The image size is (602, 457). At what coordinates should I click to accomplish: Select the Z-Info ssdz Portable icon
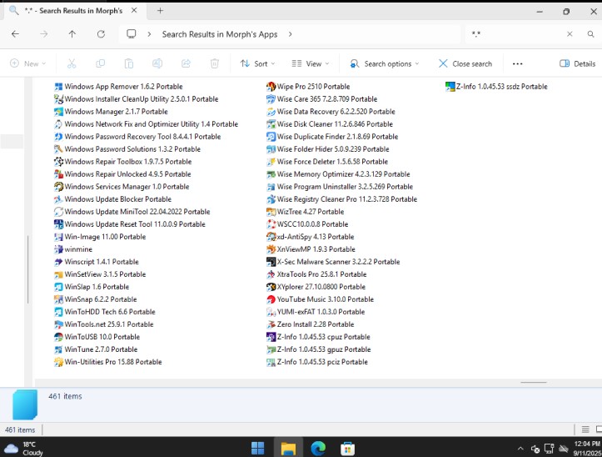click(x=450, y=87)
